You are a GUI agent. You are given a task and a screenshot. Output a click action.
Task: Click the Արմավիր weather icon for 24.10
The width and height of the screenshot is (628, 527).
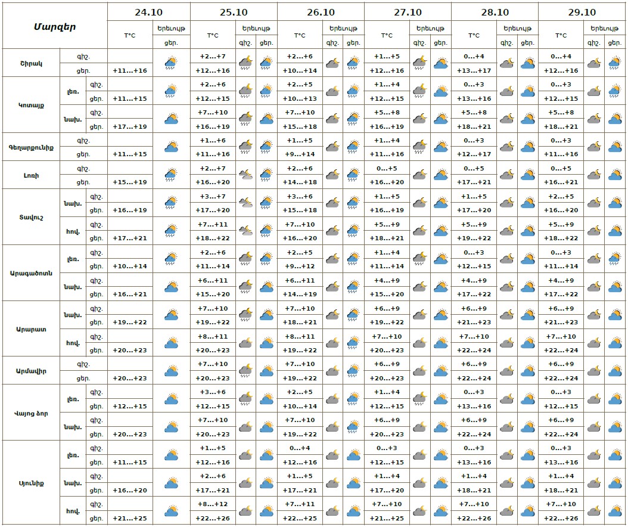(x=172, y=371)
